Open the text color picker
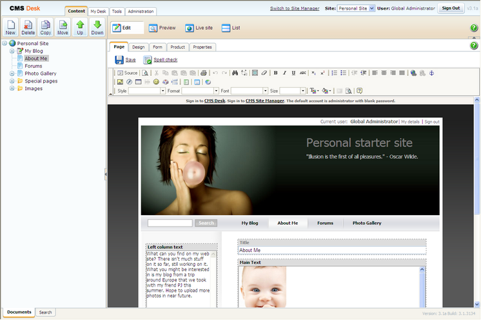Screen dimensions: 481x320 pos(313,91)
